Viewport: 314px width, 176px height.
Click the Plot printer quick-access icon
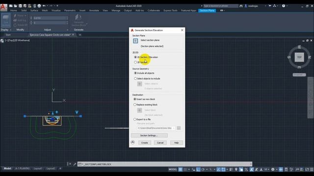tap(39, 6)
